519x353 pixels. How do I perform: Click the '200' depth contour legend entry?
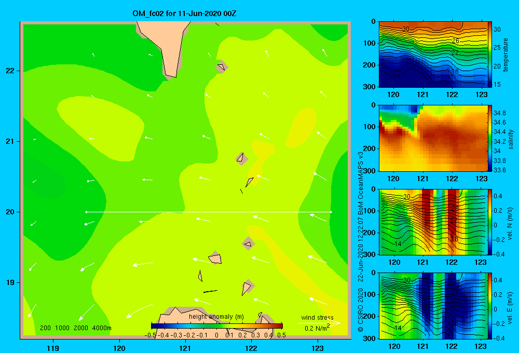[45, 328]
